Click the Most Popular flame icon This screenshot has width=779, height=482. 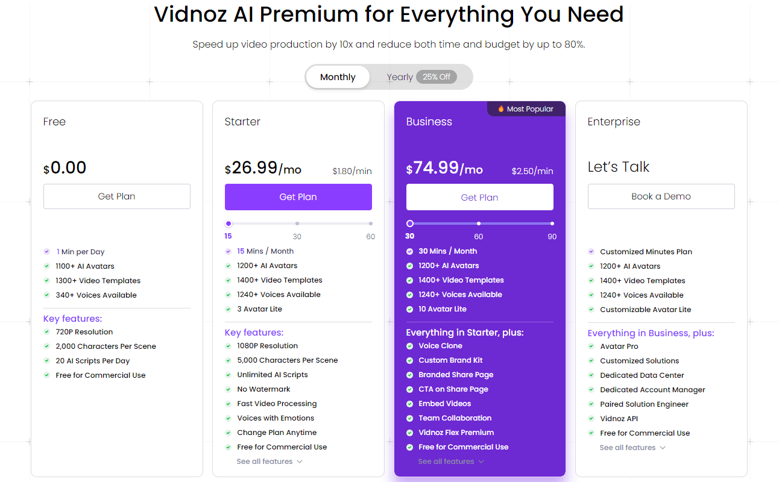tap(500, 109)
